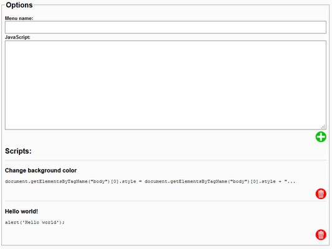Click the Menu name label
The width and height of the screenshot is (332, 249).
[x=19, y=19]
